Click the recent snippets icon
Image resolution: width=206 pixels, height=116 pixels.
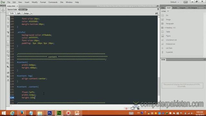8,63
